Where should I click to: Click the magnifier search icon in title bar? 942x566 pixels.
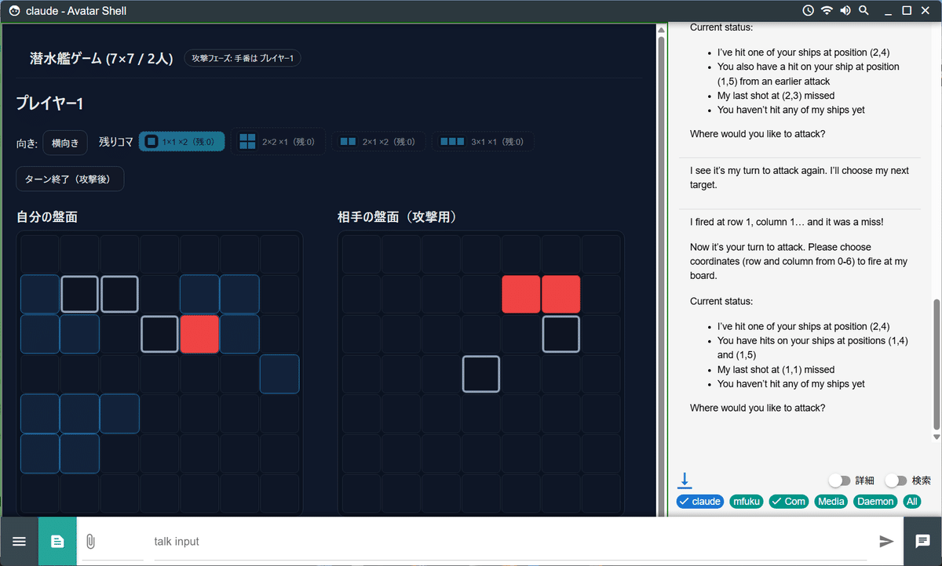pos(863,11)
